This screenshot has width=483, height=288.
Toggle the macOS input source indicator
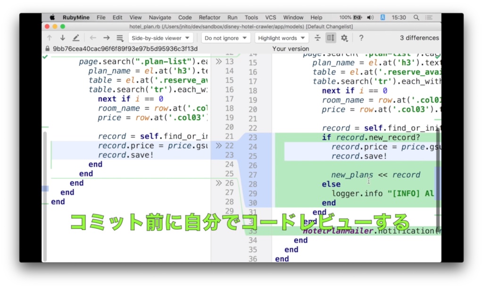[x=382, y=17]
